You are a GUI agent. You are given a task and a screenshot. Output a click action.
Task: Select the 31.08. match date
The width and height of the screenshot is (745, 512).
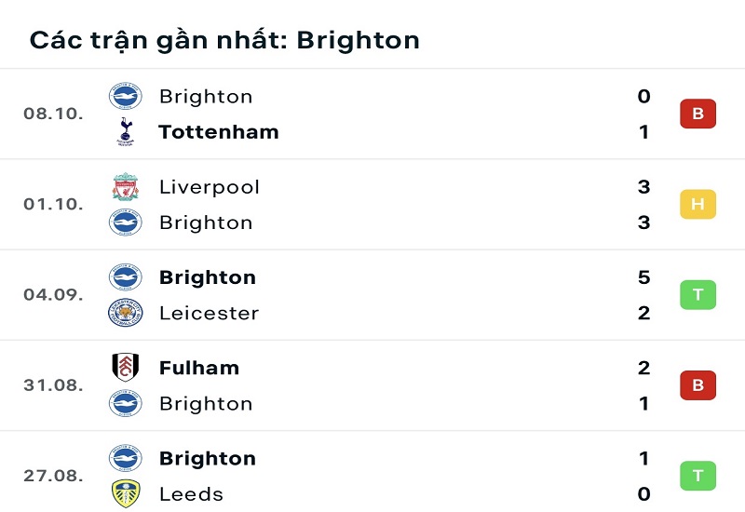click(53, 385)
